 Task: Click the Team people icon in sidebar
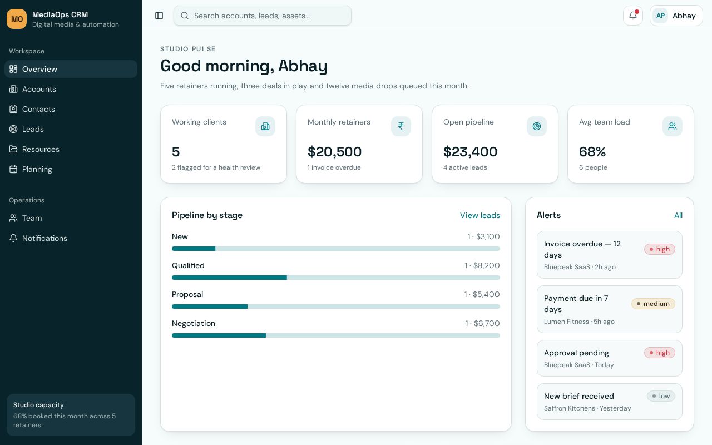13,218
